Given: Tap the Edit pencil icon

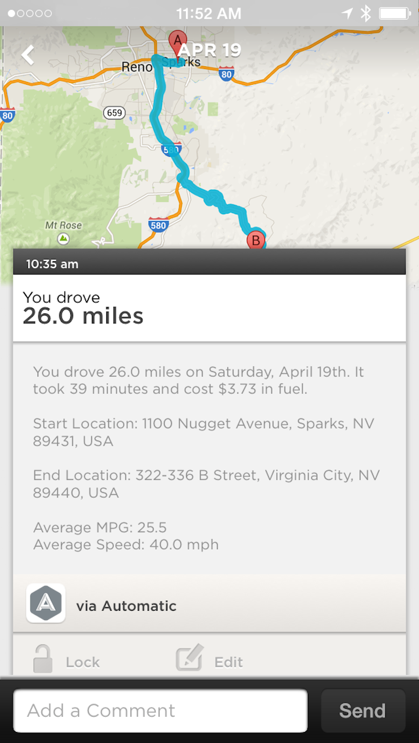Looking at the screenshot, I should click(x=190, y=658).
